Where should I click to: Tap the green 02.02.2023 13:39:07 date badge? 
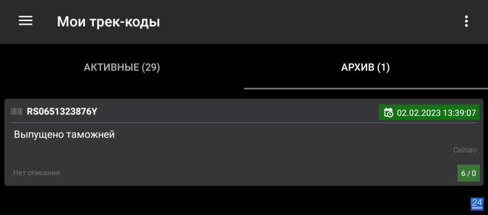(x=429, y=112)
